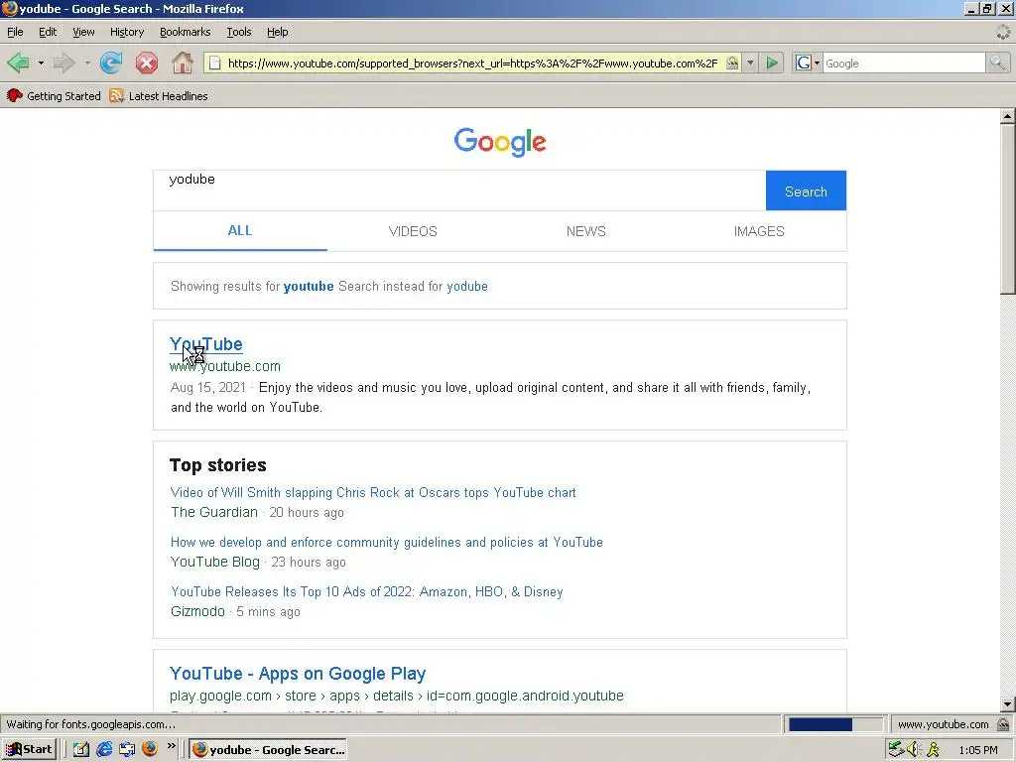Click the magnifier search button in toolbar
Image resolution: width=1016 pixels, height=762 pixels.
point(996,63)
